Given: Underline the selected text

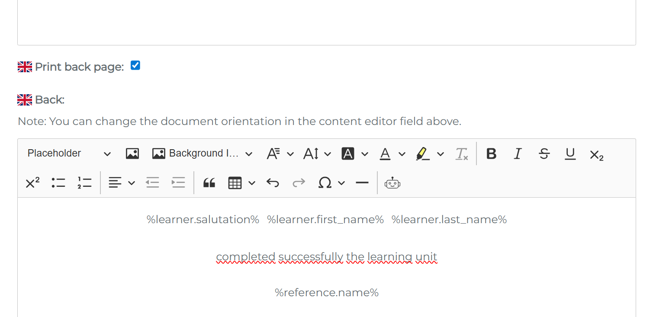Looking at the screenshot, I should (570, 154).
